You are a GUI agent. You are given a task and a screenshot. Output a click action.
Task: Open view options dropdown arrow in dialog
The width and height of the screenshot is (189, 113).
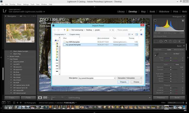pyautogui.click(x=132, y=34)
